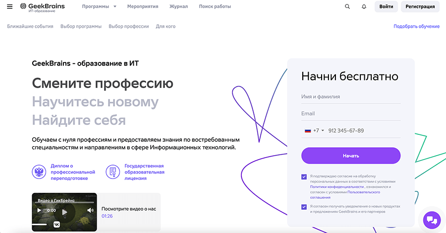Screen dimensions: 446x233
Task: Click the GeekBrains logo
Action: click(x=43, y=7)
